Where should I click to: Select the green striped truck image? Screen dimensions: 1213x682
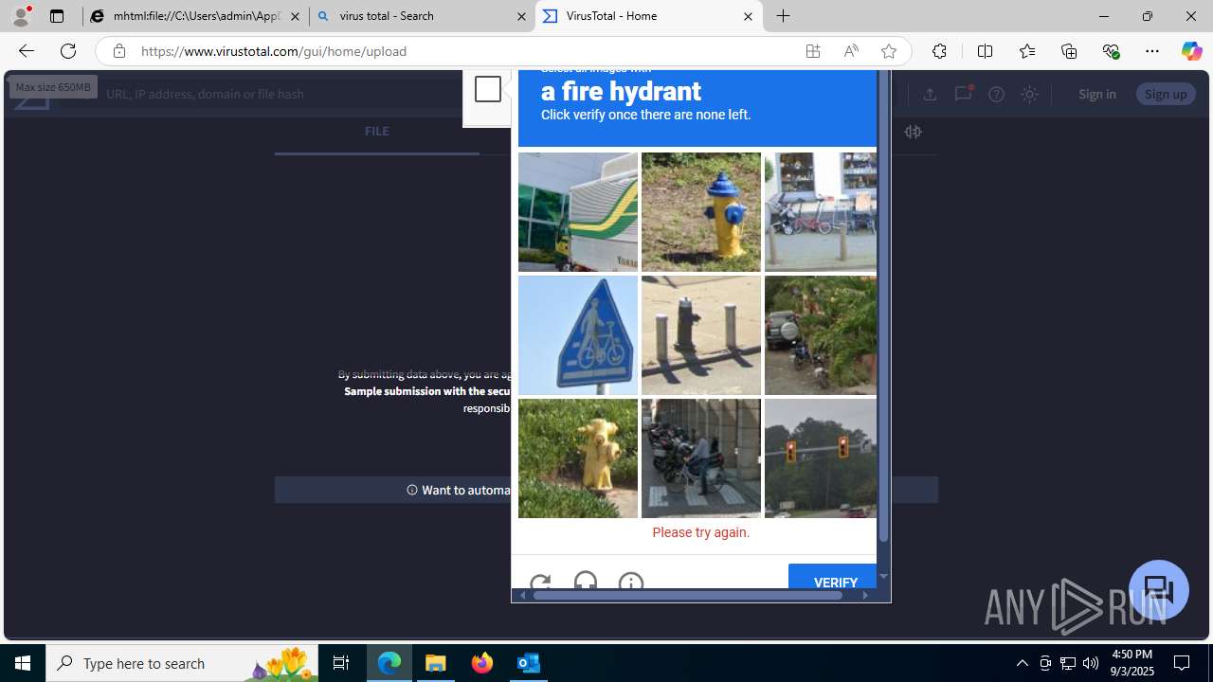578,212
